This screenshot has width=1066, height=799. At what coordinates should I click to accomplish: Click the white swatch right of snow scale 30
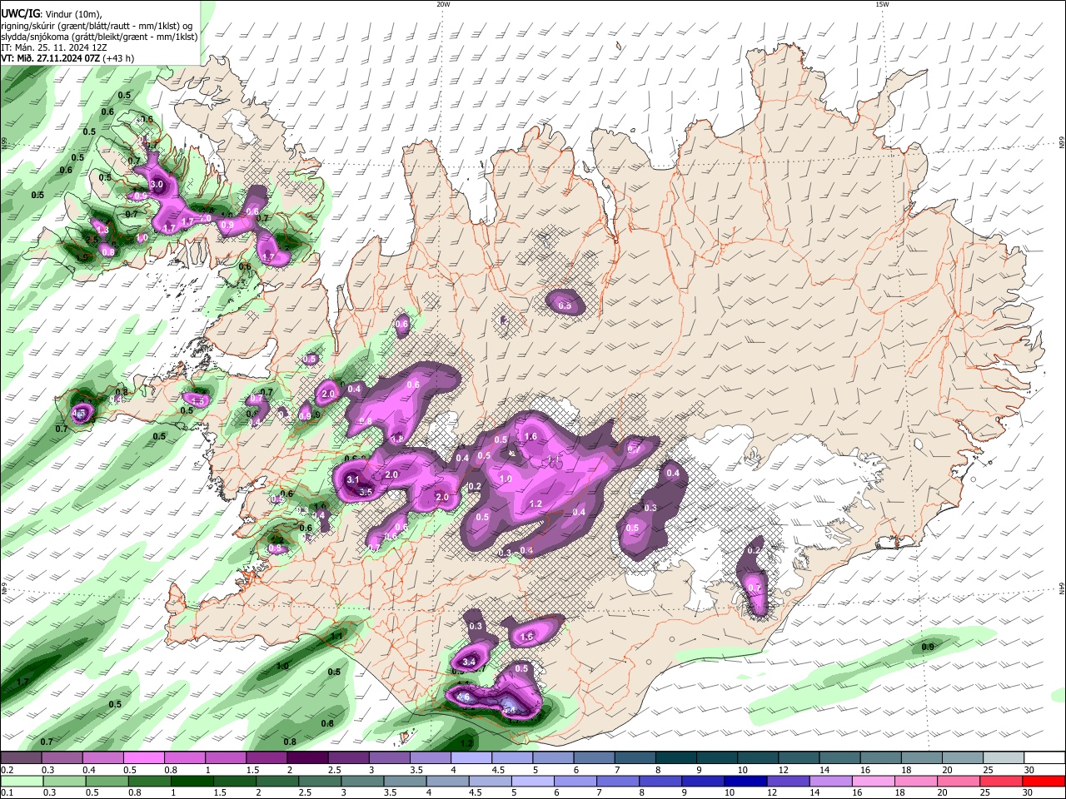click(1045, 758)
